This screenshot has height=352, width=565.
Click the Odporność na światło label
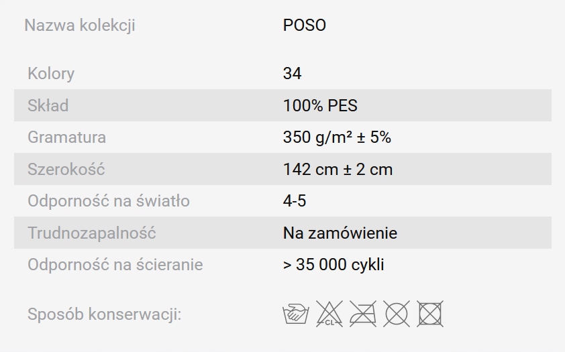[109, 201]
